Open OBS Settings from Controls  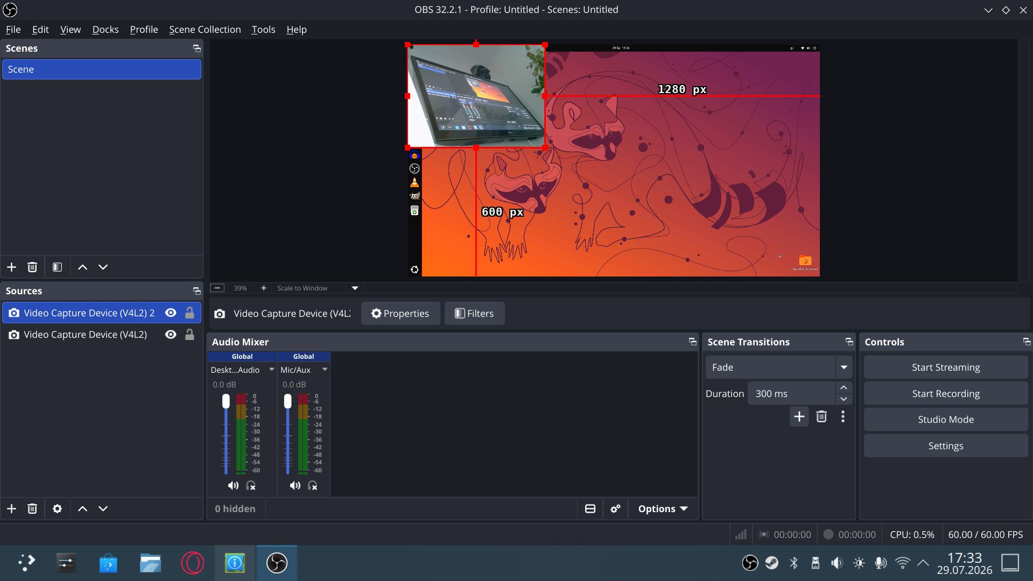tap(946, 445)
